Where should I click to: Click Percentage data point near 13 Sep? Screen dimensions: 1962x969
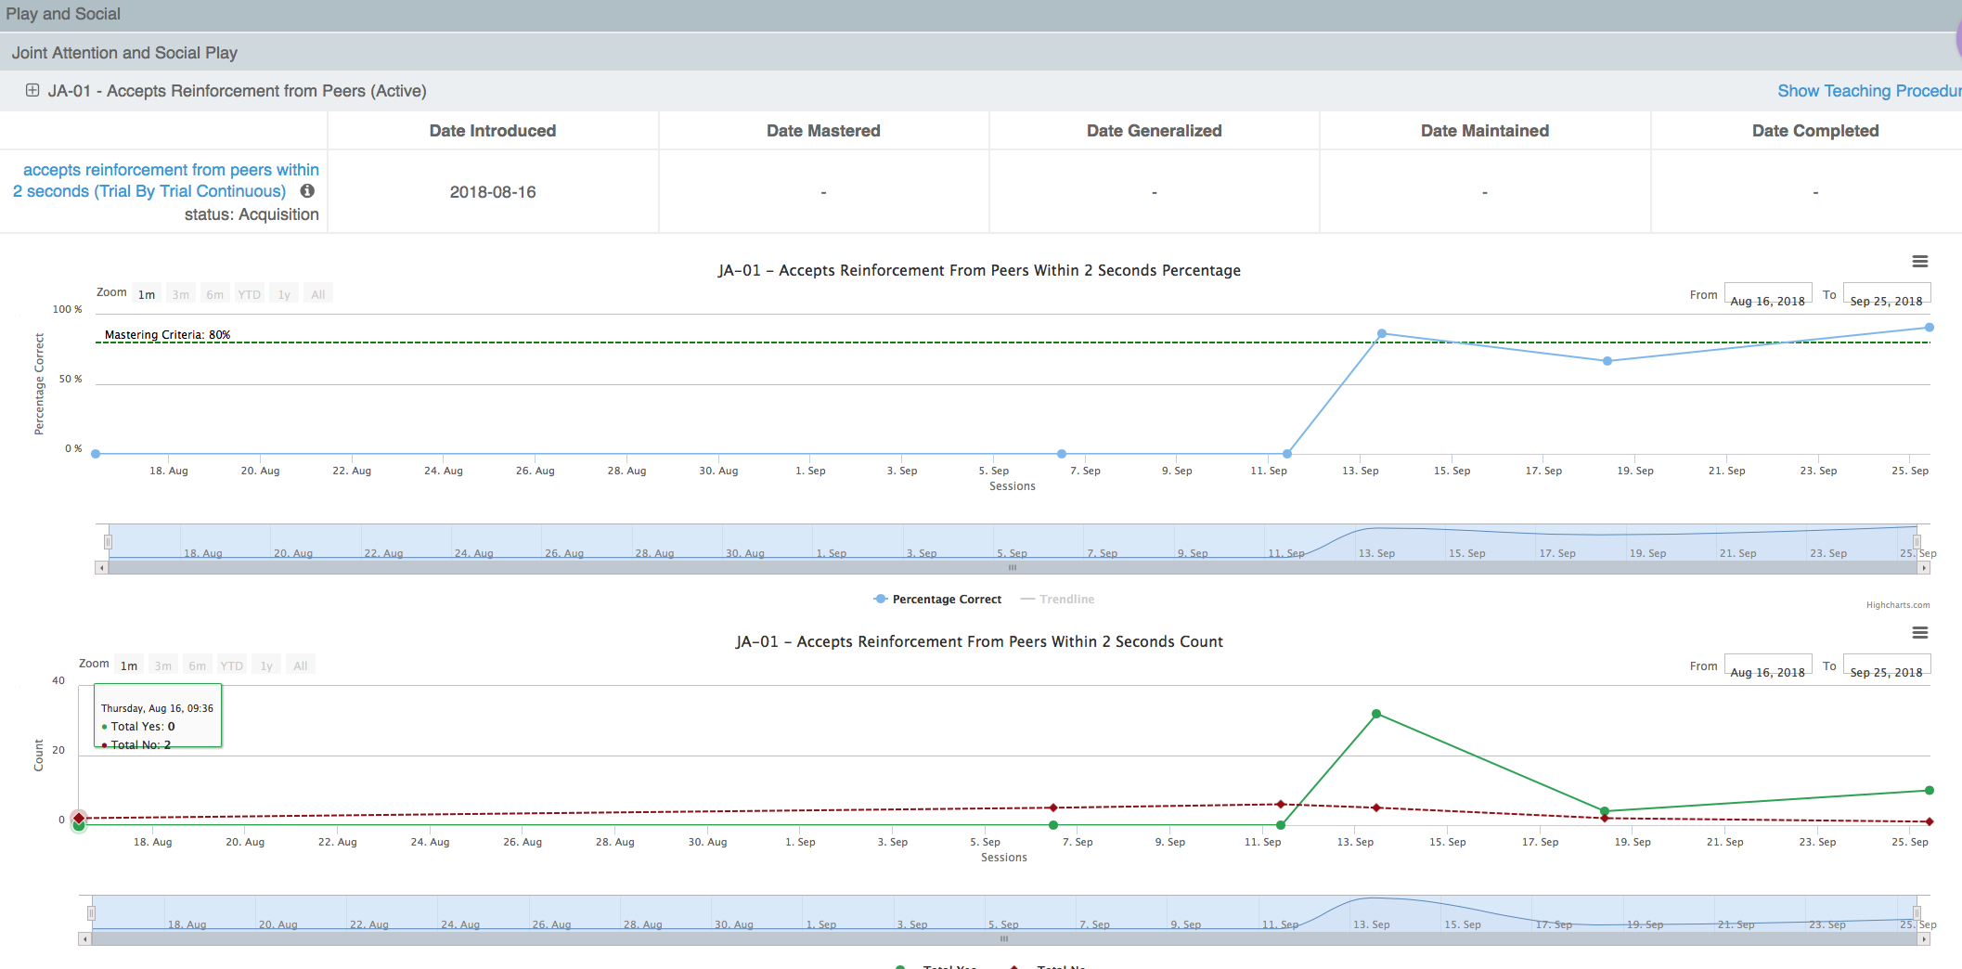[1382, 333]
